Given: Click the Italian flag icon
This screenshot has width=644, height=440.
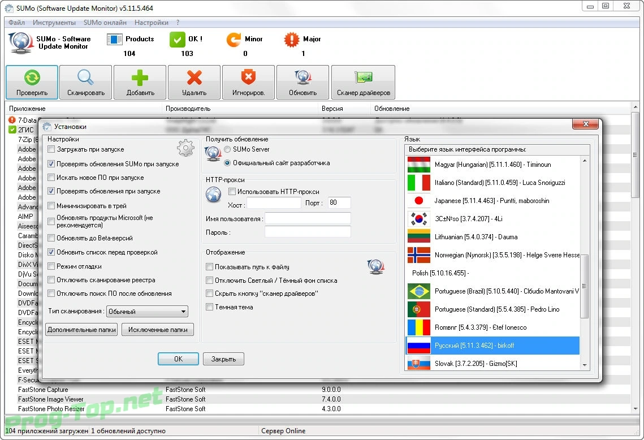Looking at the screenshot, I should tap(419, 183).
